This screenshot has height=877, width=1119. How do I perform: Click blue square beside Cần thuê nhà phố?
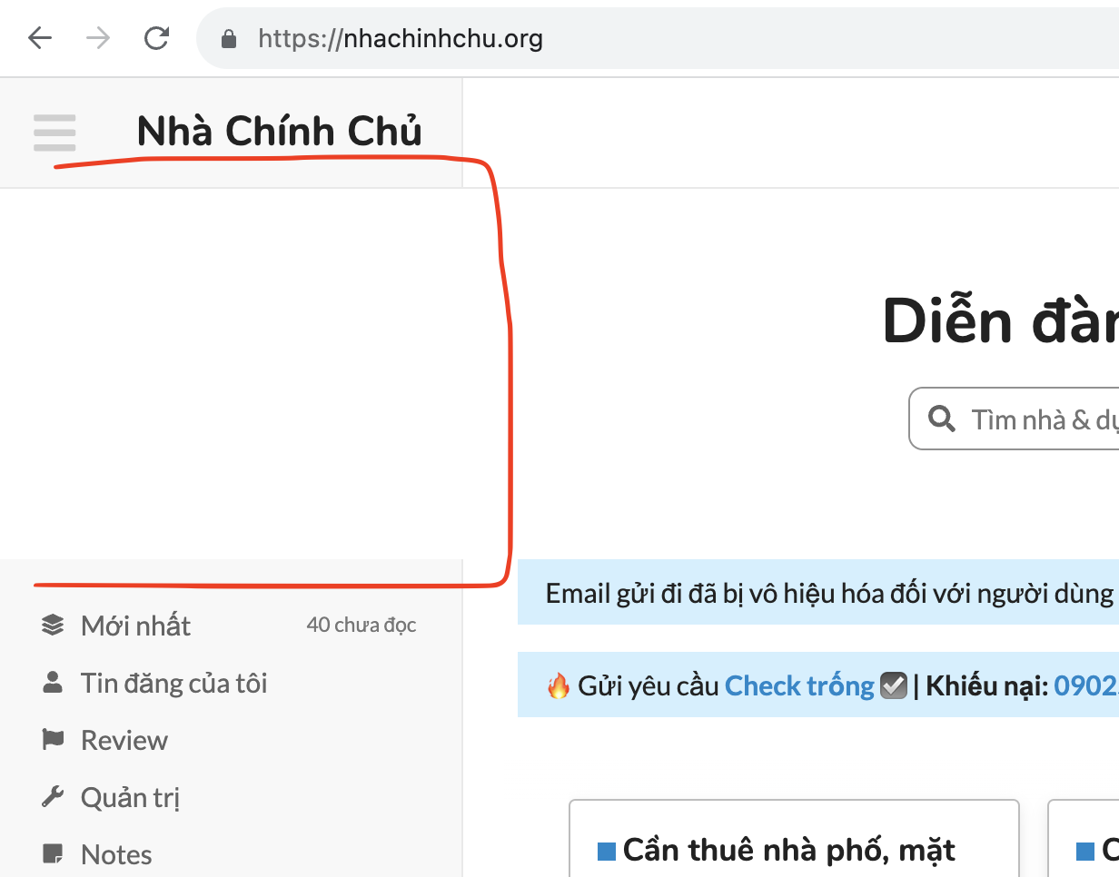(606, 852)
